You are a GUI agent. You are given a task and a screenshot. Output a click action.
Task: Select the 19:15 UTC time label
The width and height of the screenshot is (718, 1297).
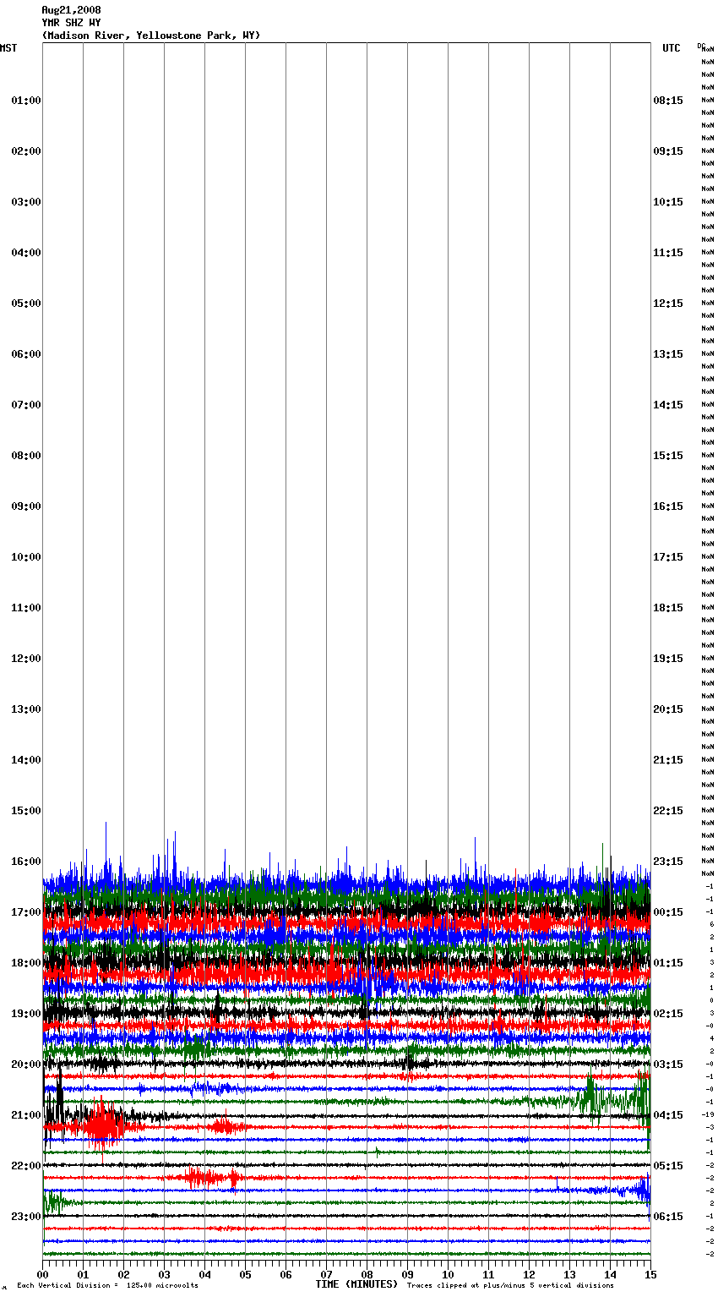point(668,659)
